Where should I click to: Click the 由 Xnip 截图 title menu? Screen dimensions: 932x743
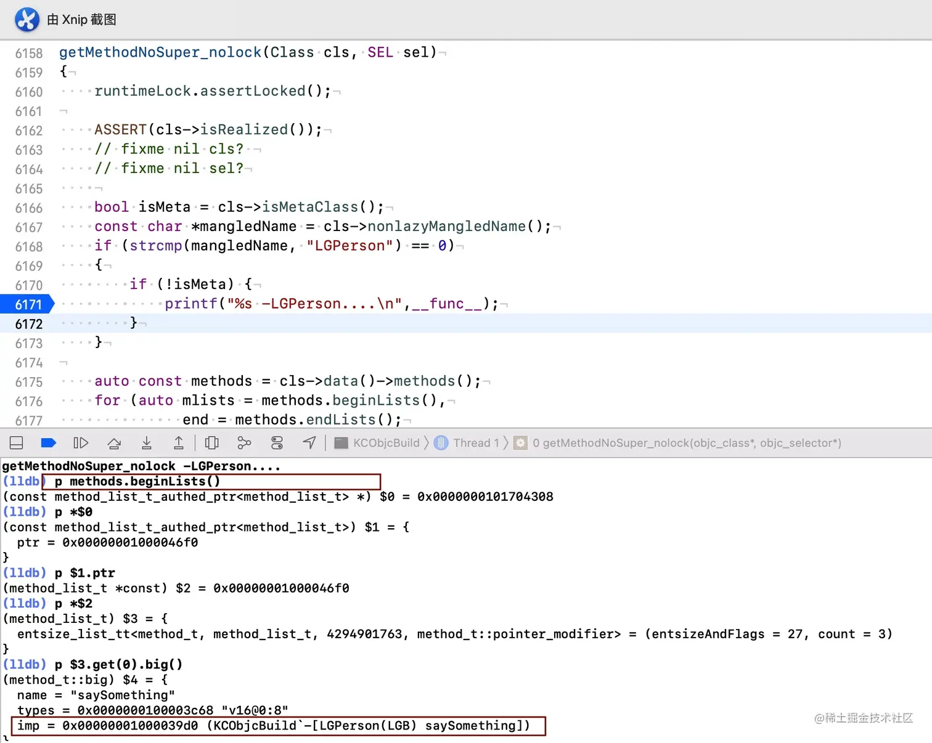(x=81, y=19)
